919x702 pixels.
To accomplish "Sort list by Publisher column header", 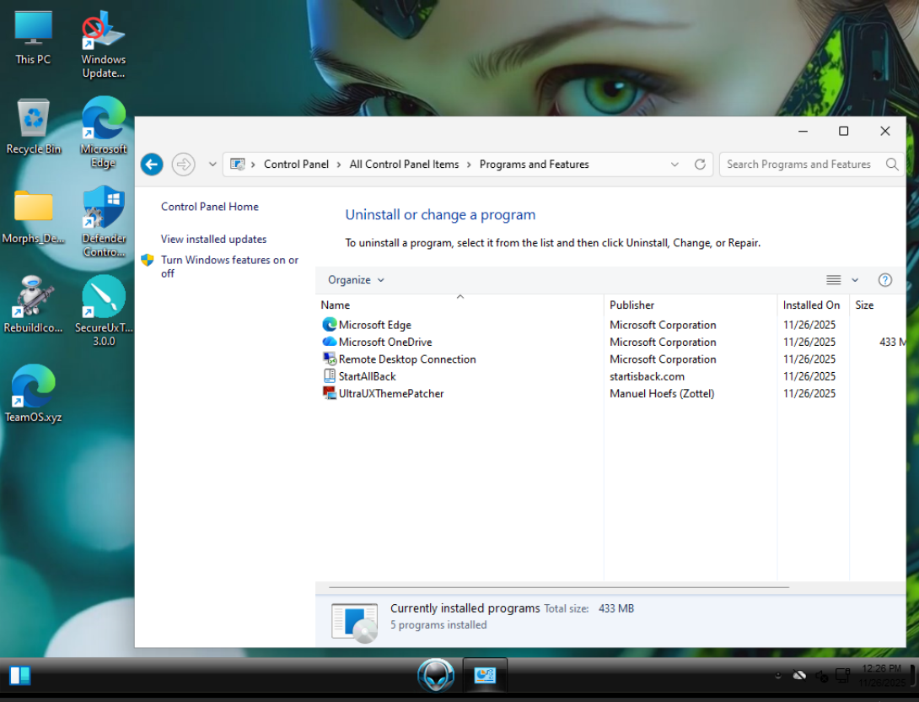I will [x=631, y=305].
